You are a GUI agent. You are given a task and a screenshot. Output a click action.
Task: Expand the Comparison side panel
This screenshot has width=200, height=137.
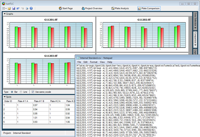[195, 39]
